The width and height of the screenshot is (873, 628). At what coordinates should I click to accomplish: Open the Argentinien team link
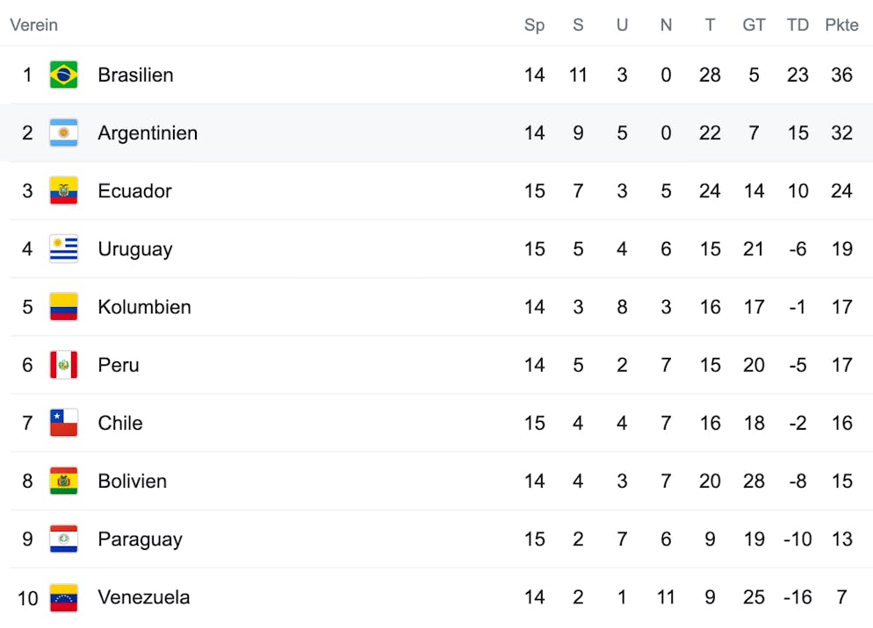[148, 133]
